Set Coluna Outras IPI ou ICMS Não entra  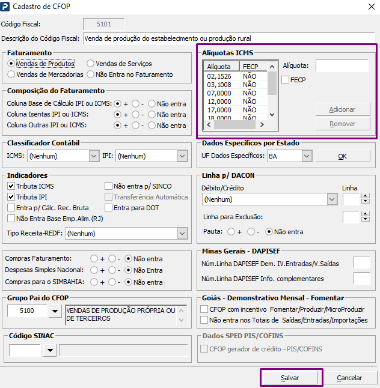[x=152, y=126]
